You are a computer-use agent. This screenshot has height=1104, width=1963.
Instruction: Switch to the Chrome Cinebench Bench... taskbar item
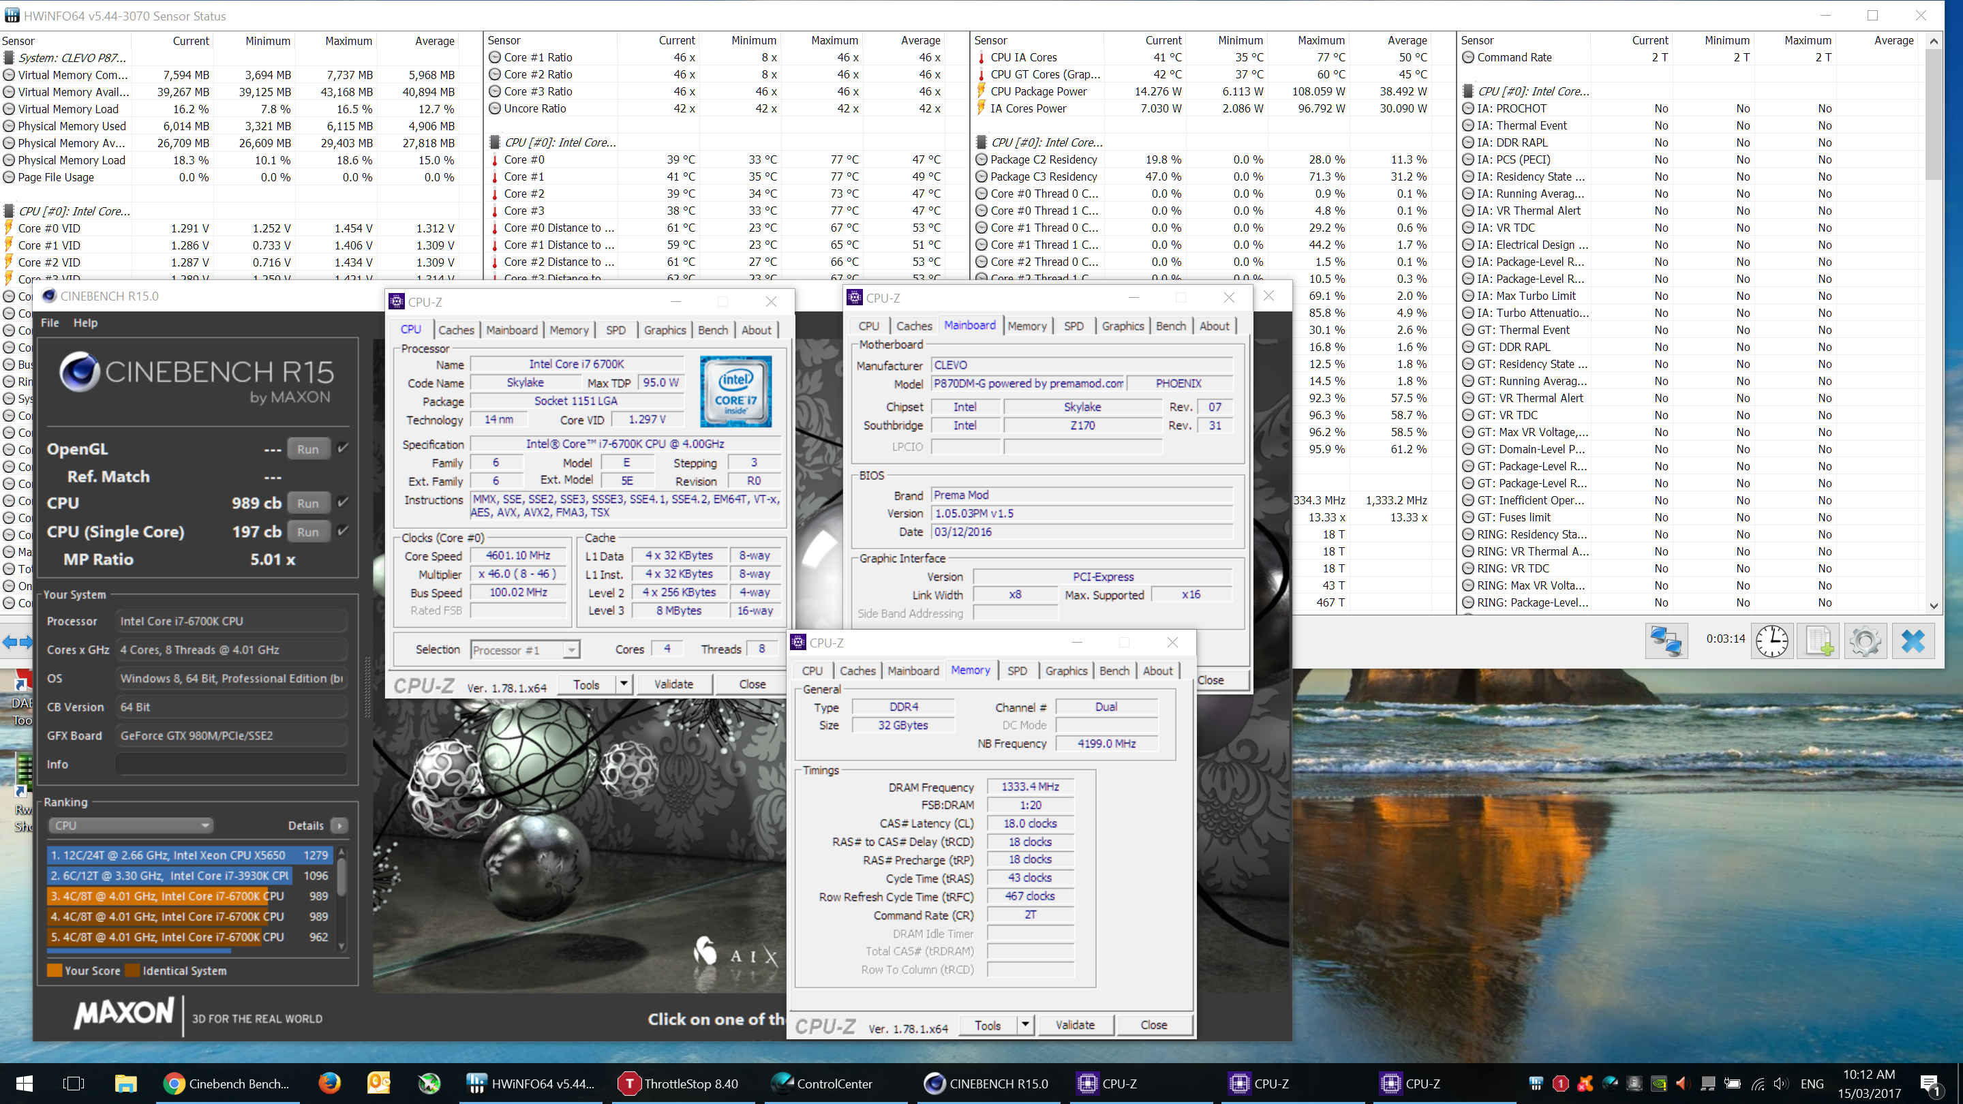click(227, 1083)
